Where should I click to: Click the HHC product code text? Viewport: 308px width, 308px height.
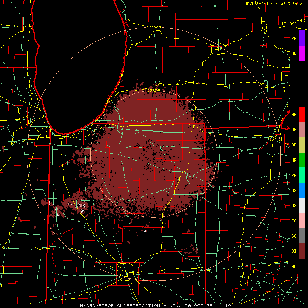[300, 21]
